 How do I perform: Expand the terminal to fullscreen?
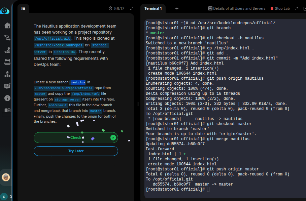tap(296, 8)
